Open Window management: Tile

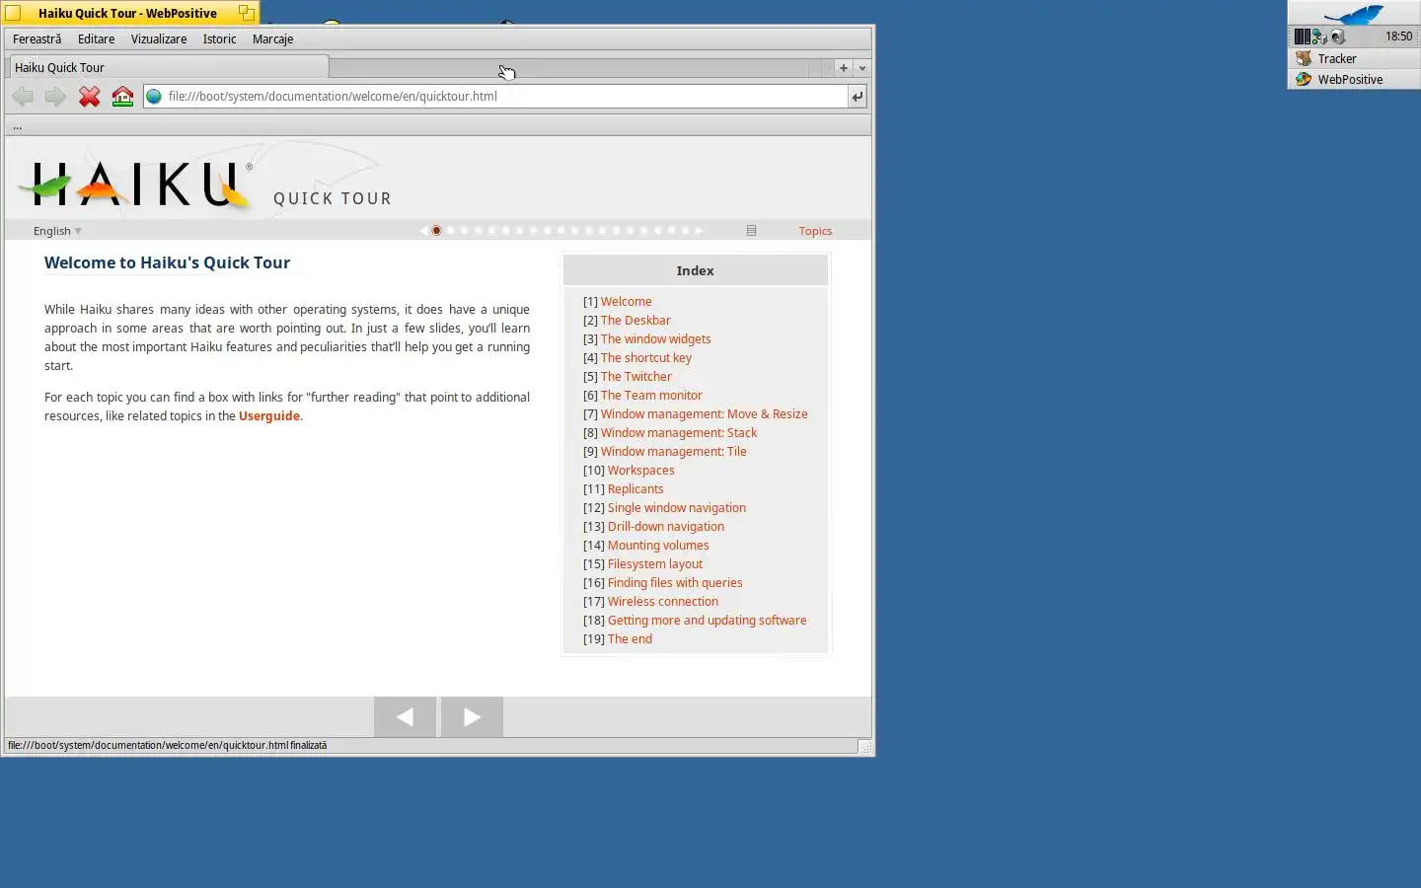click(673, 452)
